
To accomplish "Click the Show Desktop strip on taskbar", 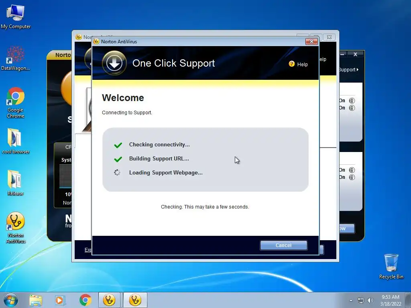I will click(408, 300).
